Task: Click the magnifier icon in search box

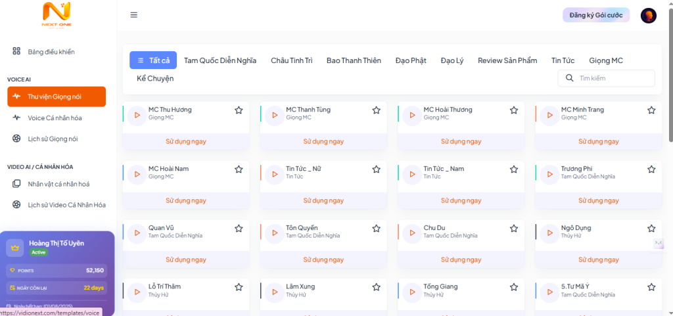Action: (569, 78)
